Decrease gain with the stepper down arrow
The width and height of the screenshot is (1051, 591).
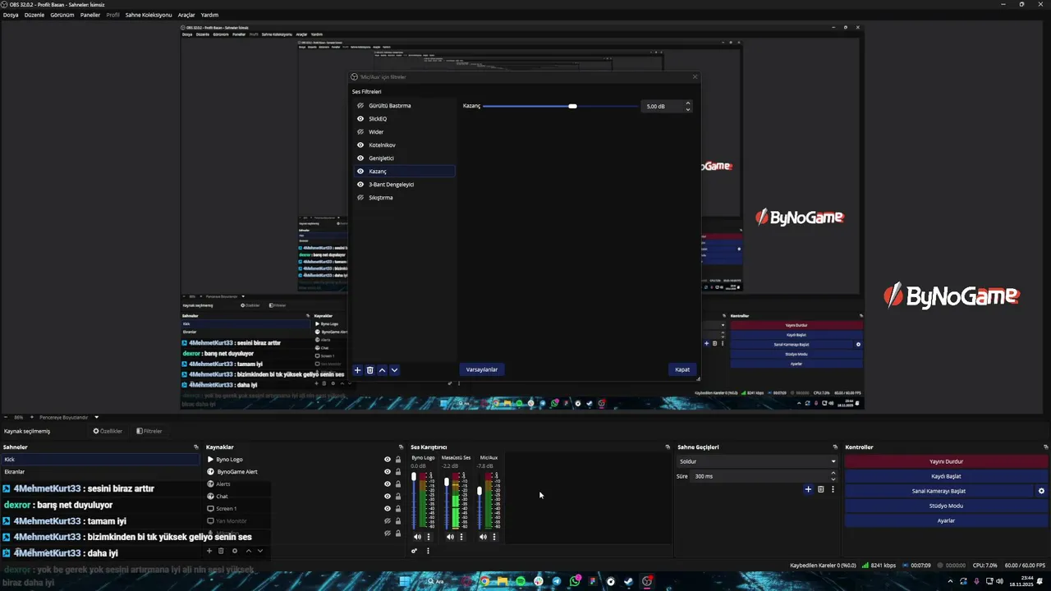pyautogui.click(x=688, y=110)
